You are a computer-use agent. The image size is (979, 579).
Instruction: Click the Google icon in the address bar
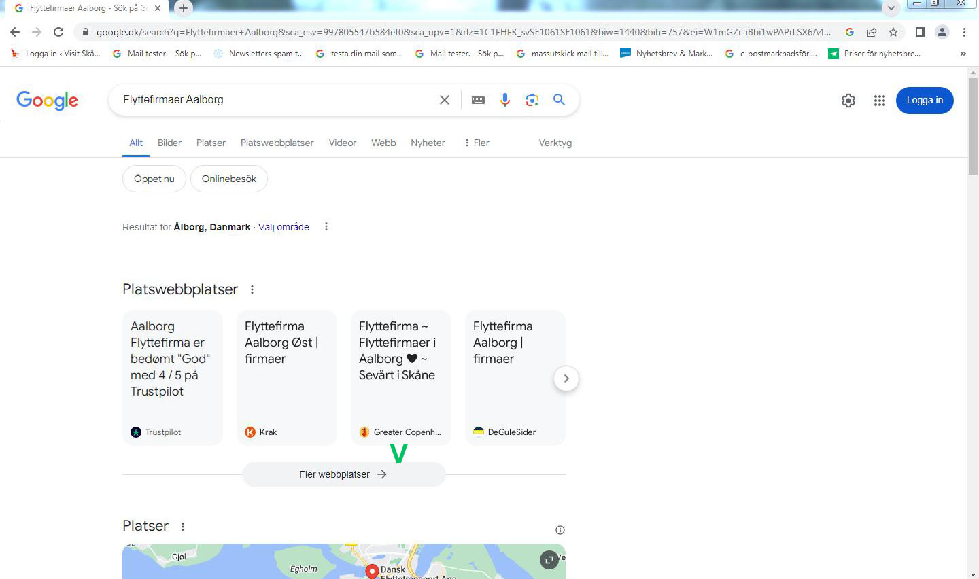pos(850,32)
